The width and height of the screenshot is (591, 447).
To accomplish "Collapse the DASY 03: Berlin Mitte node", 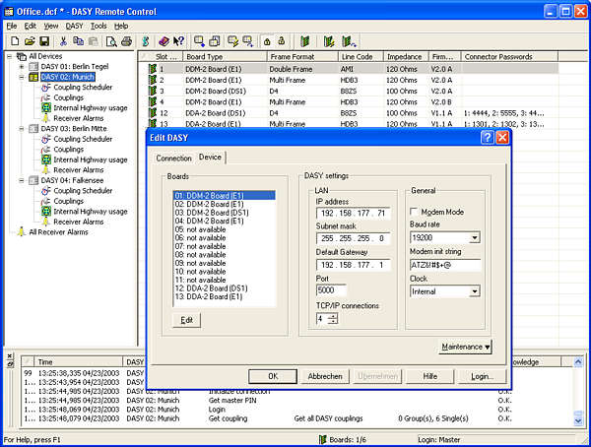I will pyautogui.click(x=22, y=129).
